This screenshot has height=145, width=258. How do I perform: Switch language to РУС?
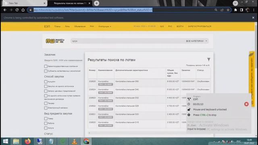click(170, 27)
